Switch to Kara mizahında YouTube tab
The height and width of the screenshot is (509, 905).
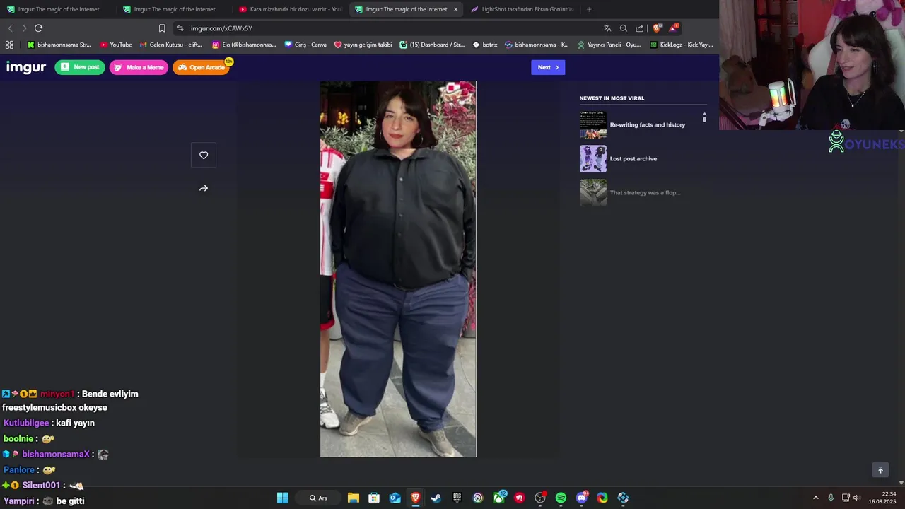290,9
